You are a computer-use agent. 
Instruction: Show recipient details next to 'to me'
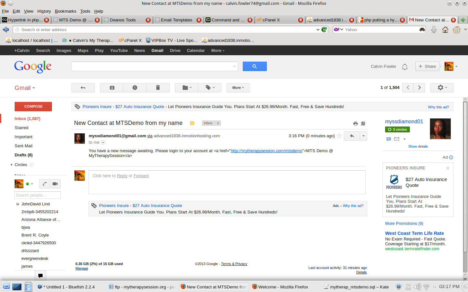coord(103,142)
